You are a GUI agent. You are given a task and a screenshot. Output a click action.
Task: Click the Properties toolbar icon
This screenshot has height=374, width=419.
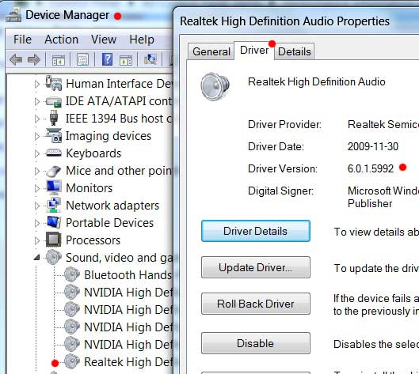(x=82, y=59)
